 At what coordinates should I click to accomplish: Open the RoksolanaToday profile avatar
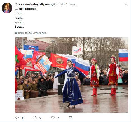tap(7, 8)
